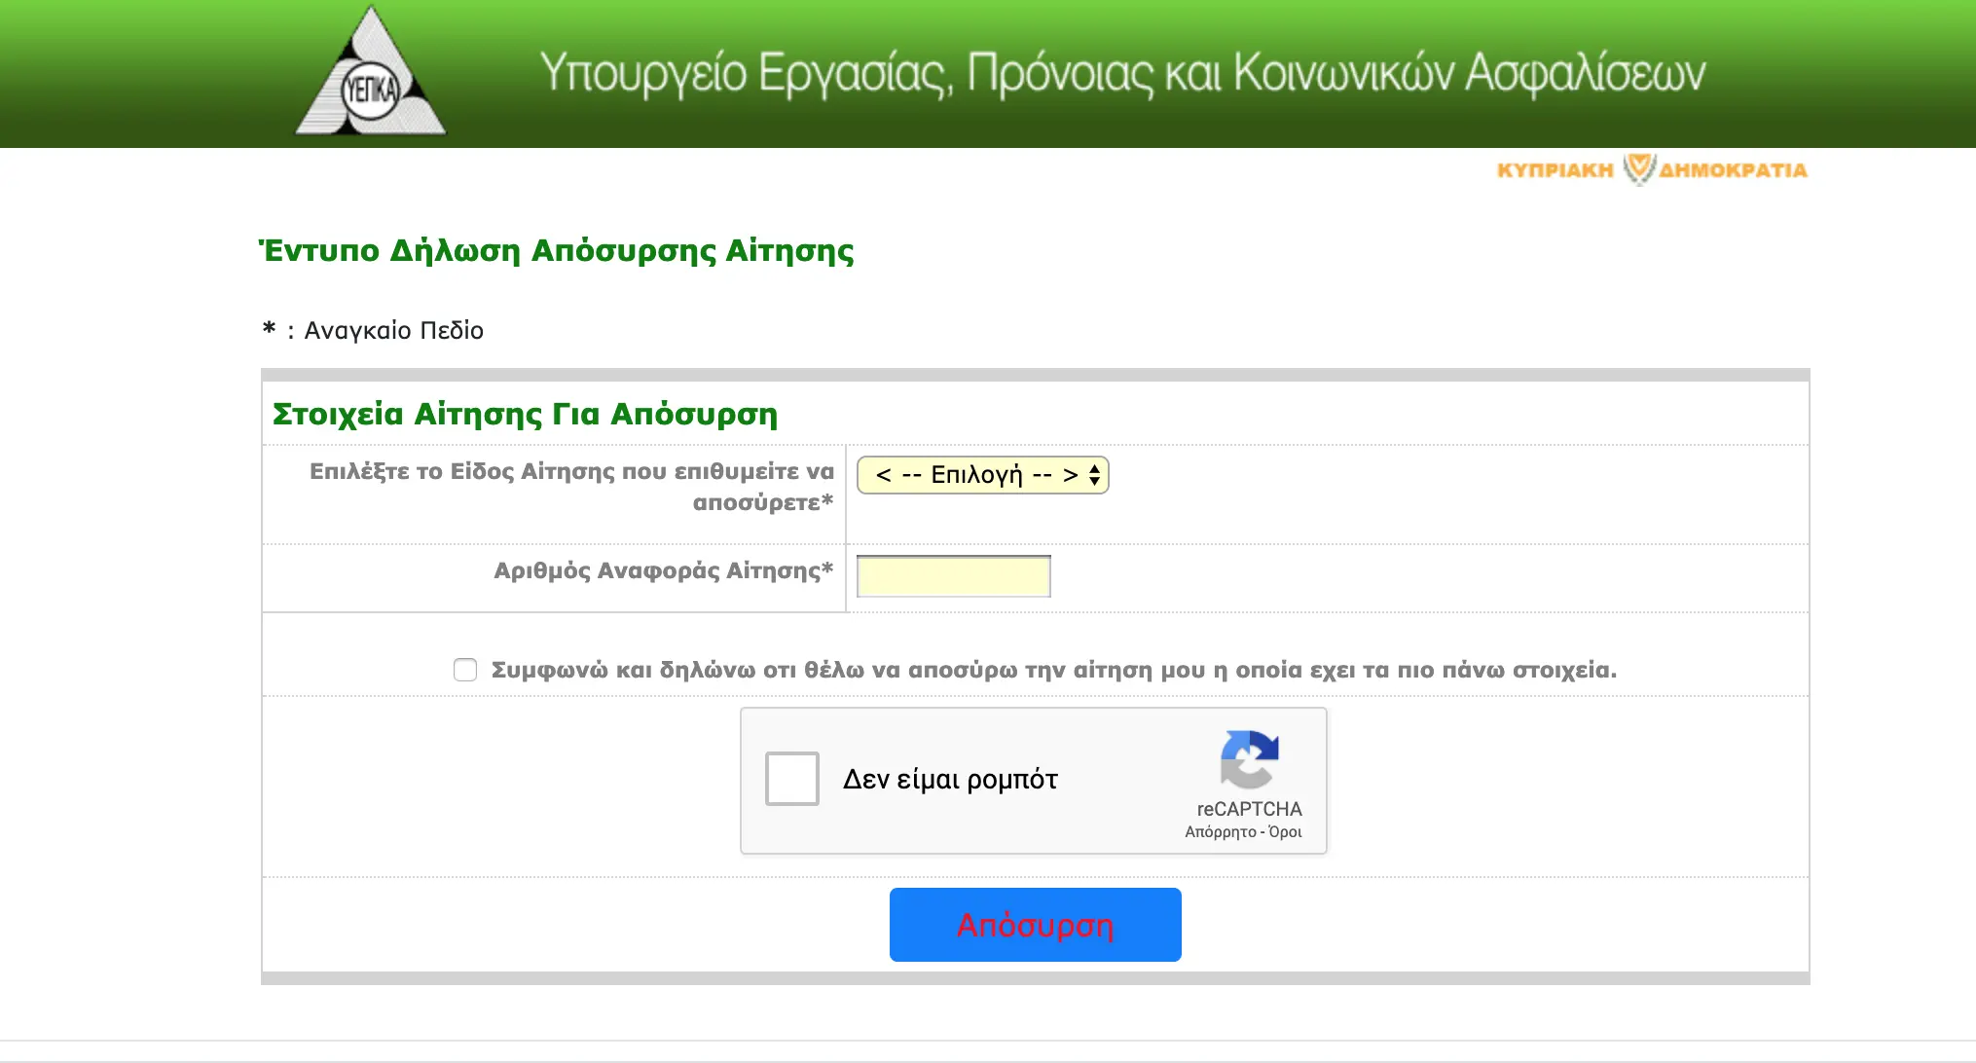Viewport: 1976px width, 1063px height.
Task: Open the Όροι terms link
Action: tap(1287, 833)
